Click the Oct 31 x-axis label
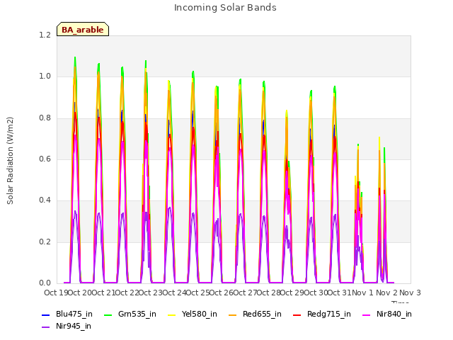This screenshot has height=340, width=453. point(340,293)
